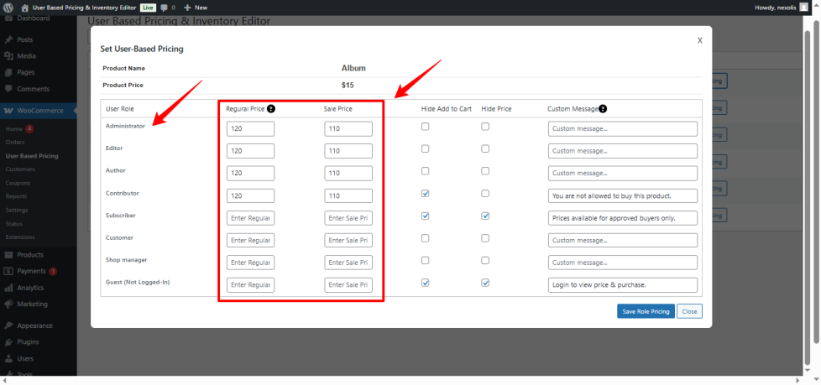Click the Contributor Regular Price field
This screenshot has width=821, height=385.
pyautogui.click(x=251, y=195)
